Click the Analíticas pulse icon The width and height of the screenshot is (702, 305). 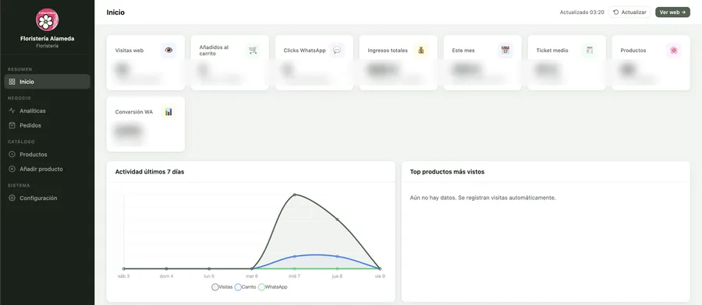(x=12, y=110)
